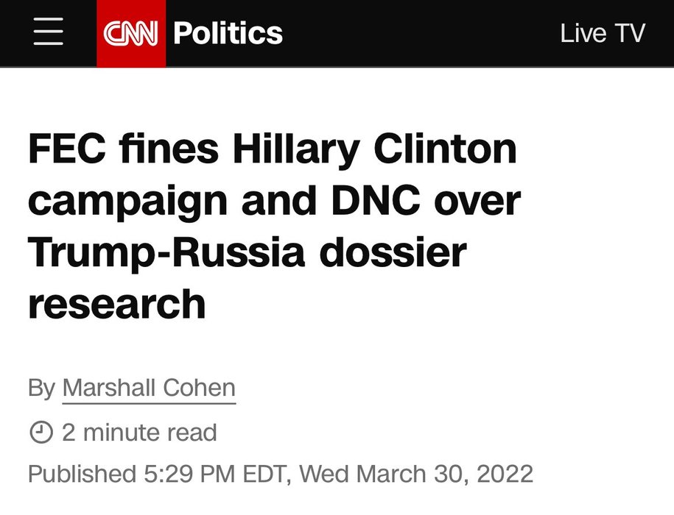Click the "2 minute read" label
Image resolution: width=674 pixels, height=515 pixels.
click(139, 433)
